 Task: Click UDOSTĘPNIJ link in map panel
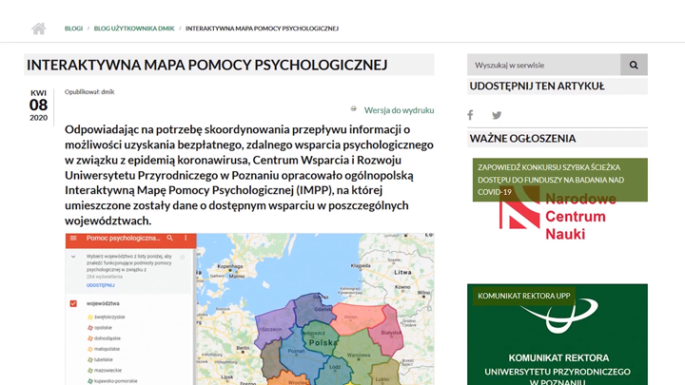100,284
